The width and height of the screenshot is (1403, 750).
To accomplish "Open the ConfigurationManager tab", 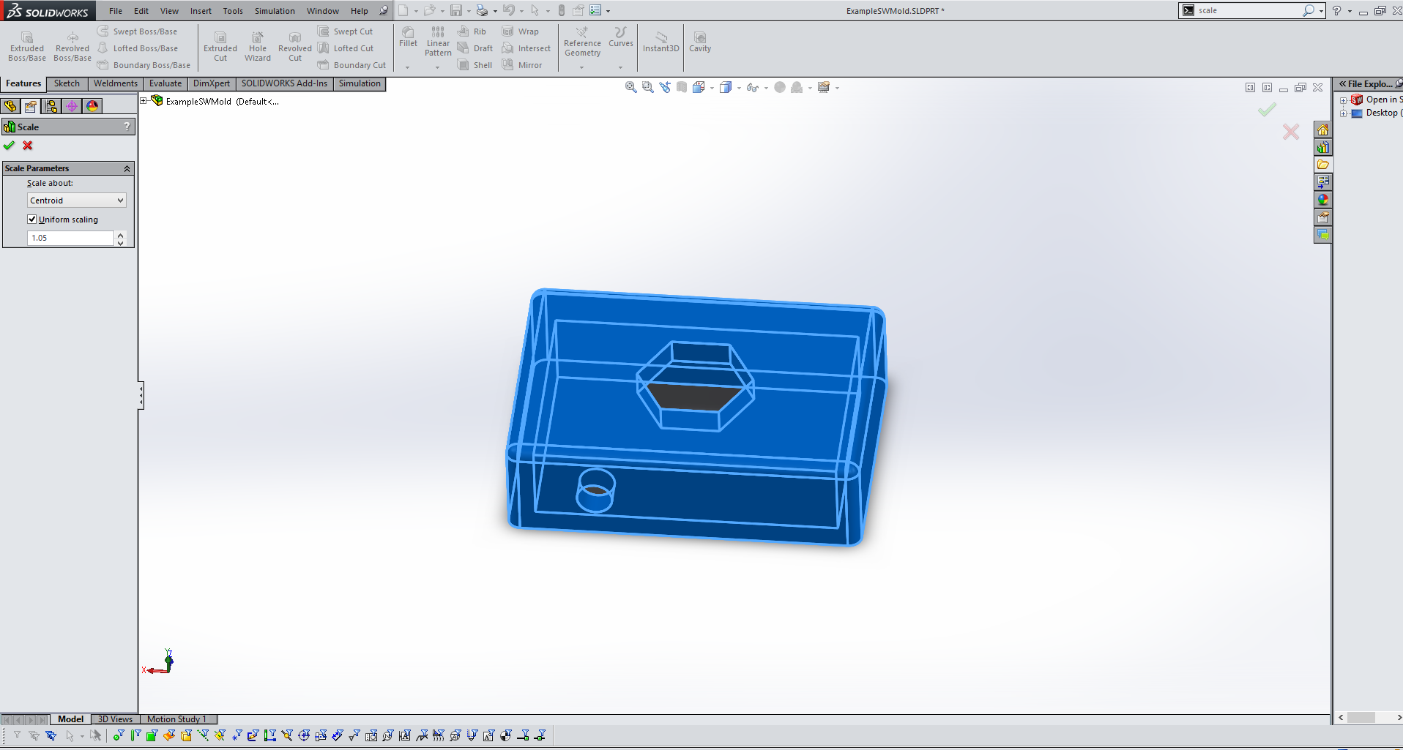I will [51, 106].
